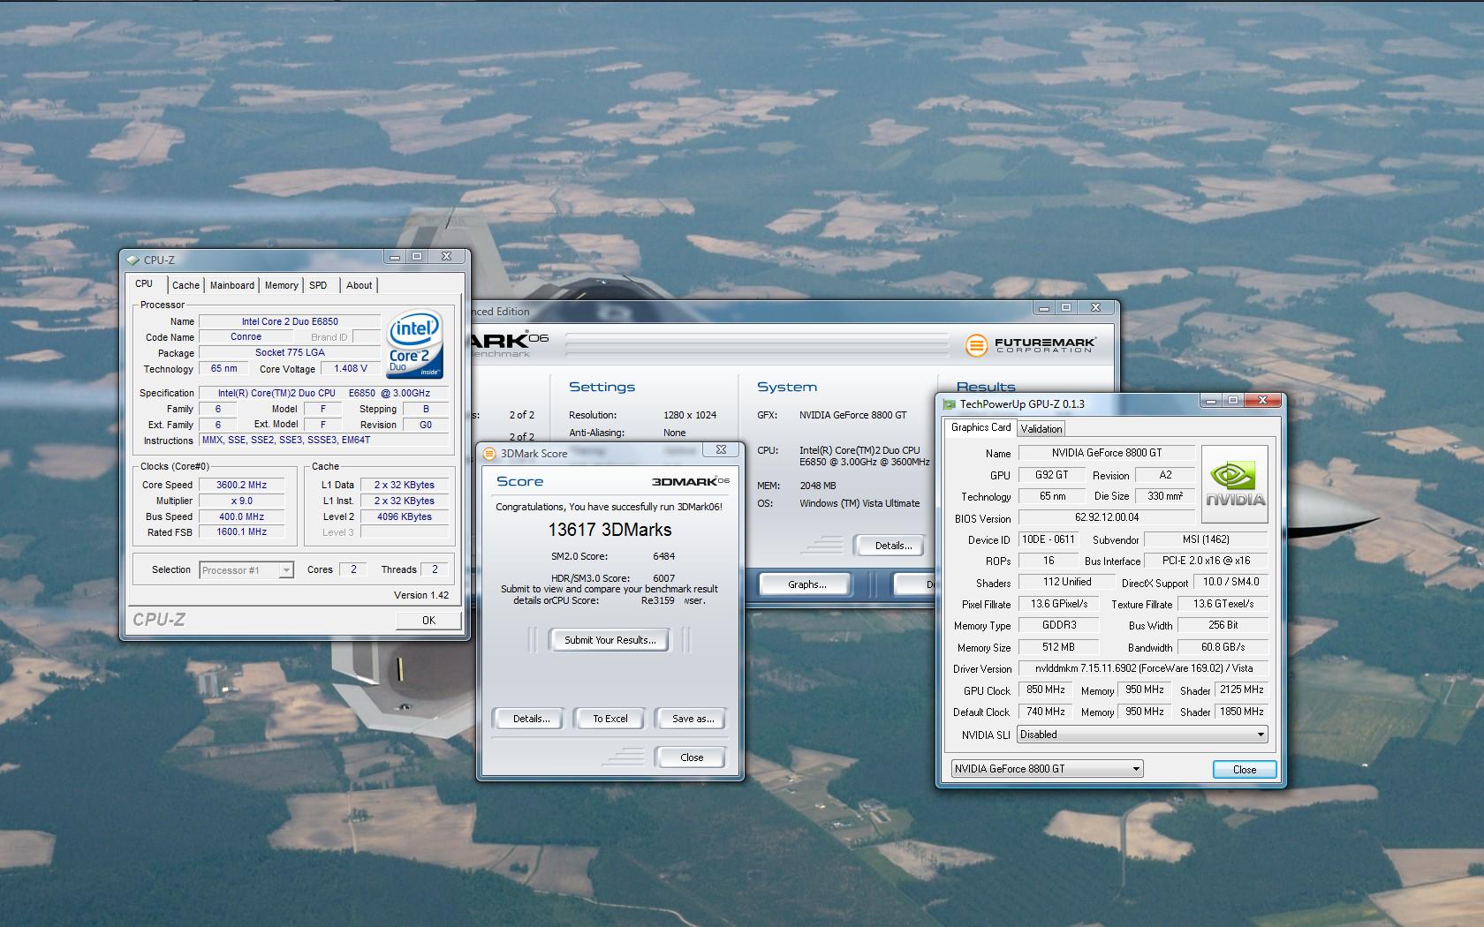This screenshot has height=927, width=1484.
Task: Click the Futuremark Corporation logo
Action: click(x=1030, y=344)
